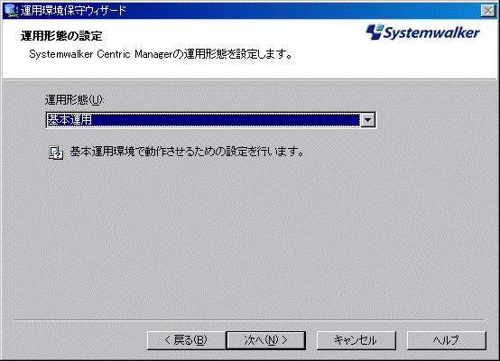Viewport: 500px width, 361px height.
Task: Open the 運用形態 dropdown arrow
Action: pyautogui.click(x=368, y=120)
